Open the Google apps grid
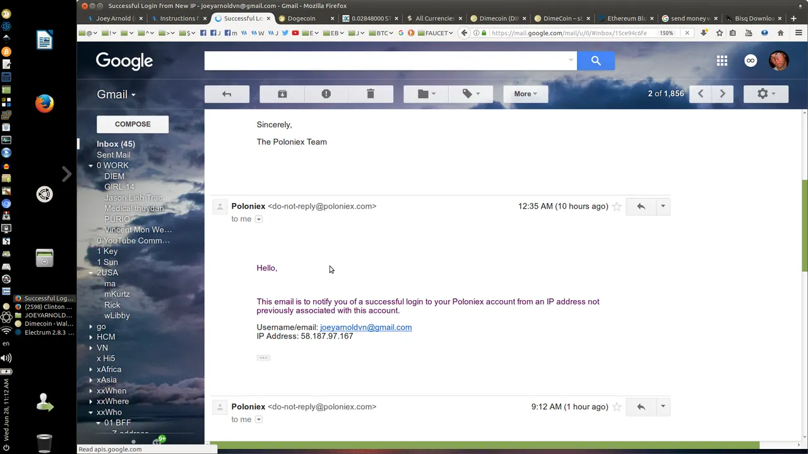Screen dimensions: 808x454 (x=722, y=61)
